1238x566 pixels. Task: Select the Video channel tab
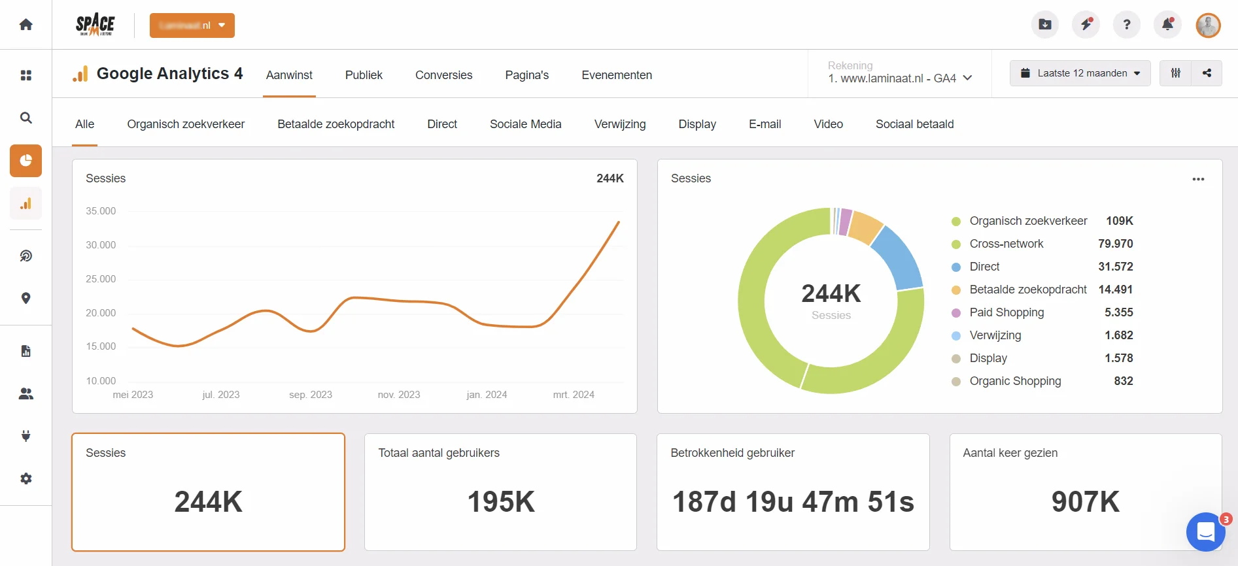click(x=829, y=124)
